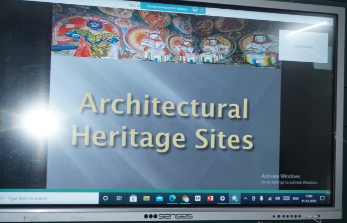
Task: Switch input language via ENG indicator
Action: click(x=295, y=198)
